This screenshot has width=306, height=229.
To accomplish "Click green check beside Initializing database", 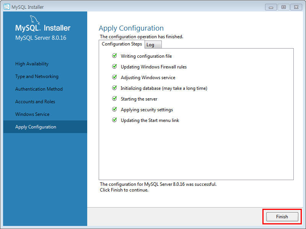I will click(114, 88).
